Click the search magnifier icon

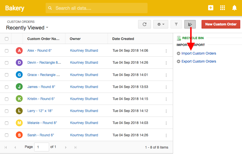pyautogui.click(x=50, y=8)
